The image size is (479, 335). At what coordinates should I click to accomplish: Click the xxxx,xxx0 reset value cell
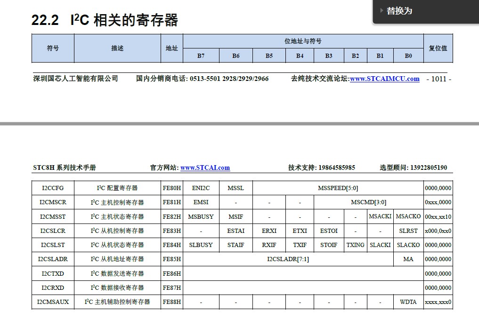pos(438,302)
